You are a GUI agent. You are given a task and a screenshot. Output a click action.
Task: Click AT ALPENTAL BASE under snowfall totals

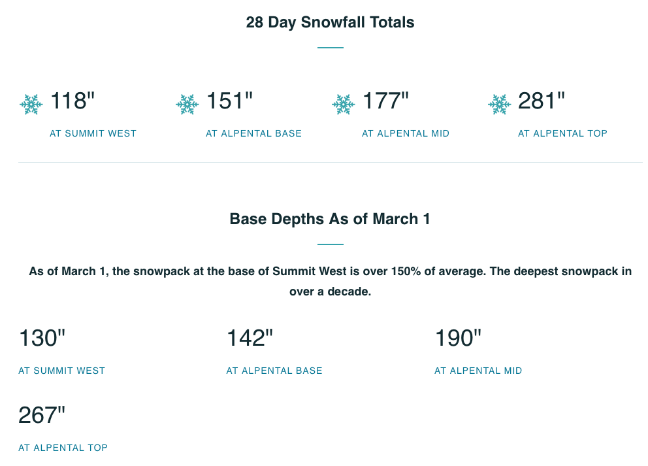pos(253,133)
